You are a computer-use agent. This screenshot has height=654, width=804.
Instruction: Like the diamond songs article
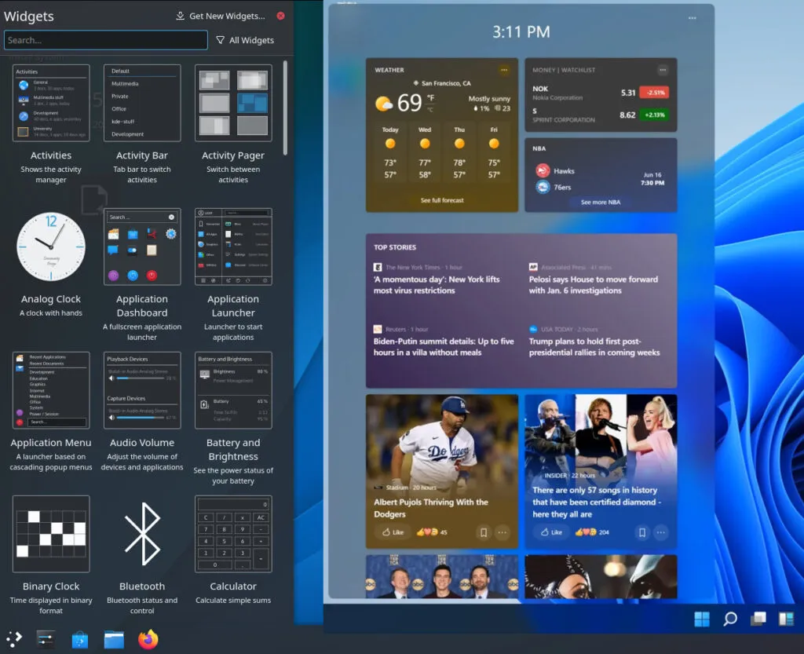click(x=551, y=532)
